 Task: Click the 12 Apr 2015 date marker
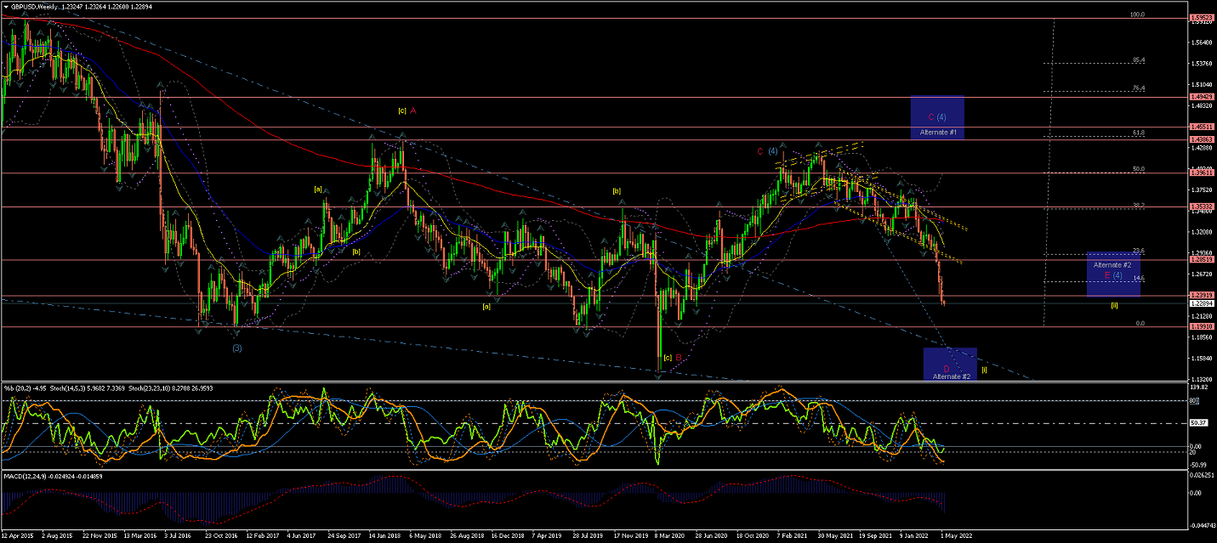coord(19,536)
